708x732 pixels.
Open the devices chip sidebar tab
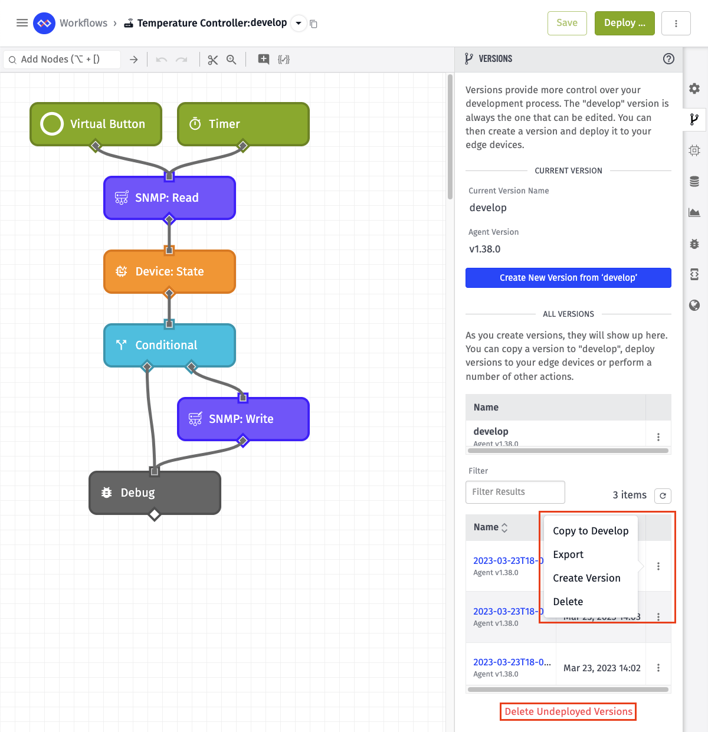tap(694, 150)
